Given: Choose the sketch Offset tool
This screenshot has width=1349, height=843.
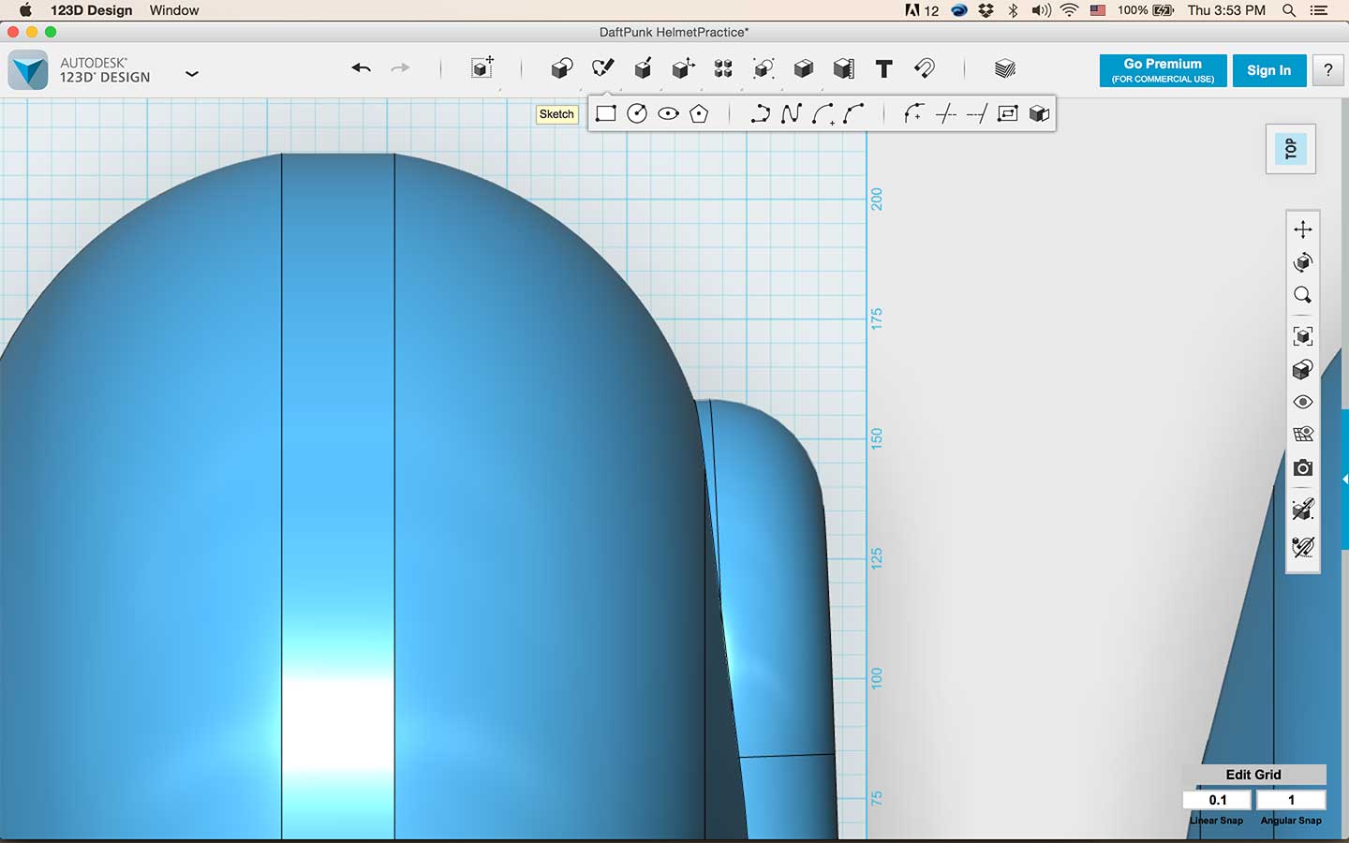Looking at the screenshot, I should coord(1008,113).
